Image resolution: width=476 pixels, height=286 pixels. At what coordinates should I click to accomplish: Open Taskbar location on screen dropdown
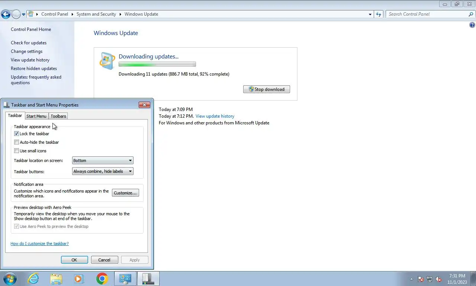pyautogui.click(x=103, y=161)
